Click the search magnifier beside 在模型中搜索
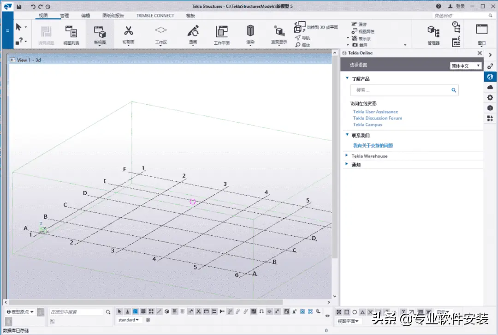This screenshot has height=335, width=498. (108, 312)
